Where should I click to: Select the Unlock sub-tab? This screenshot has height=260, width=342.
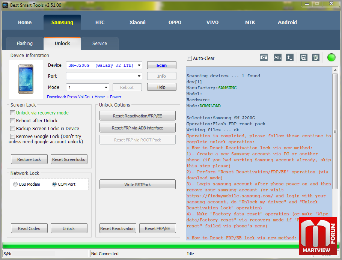click(x=62, y=44)
